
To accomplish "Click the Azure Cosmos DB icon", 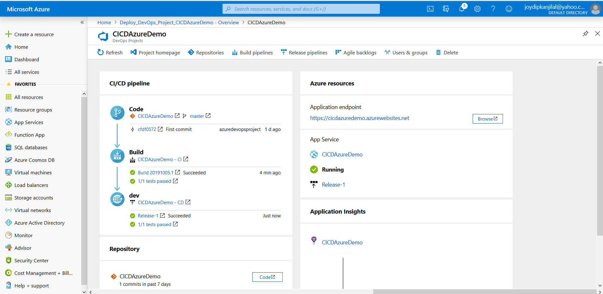I will (x=8, y=160).
